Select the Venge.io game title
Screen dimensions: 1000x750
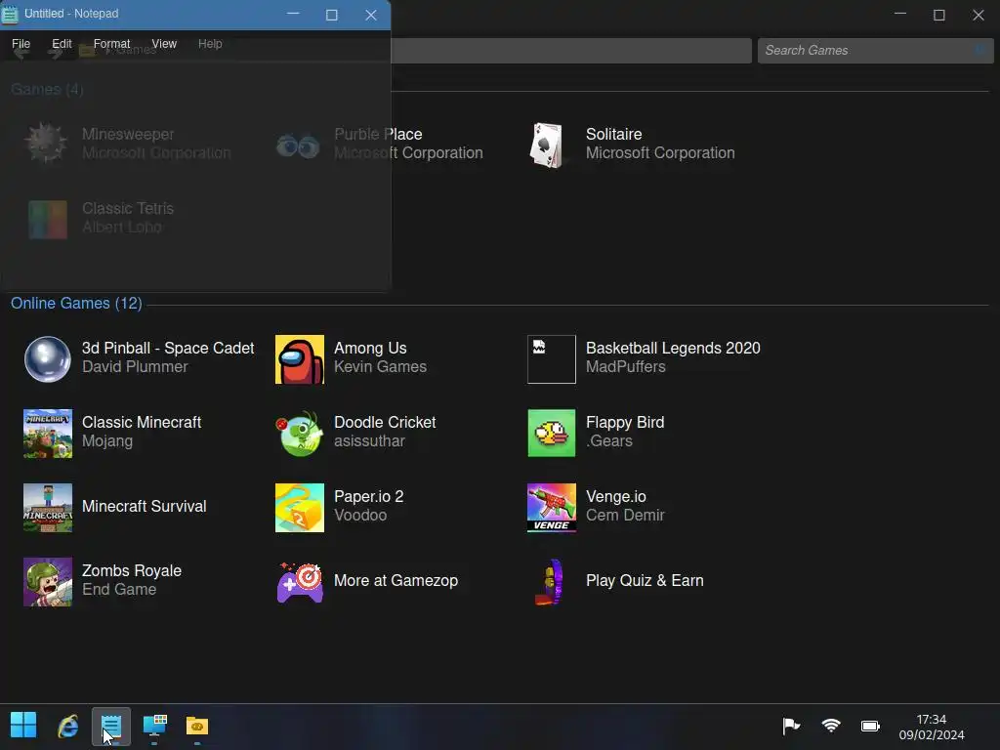pos(616,496)
